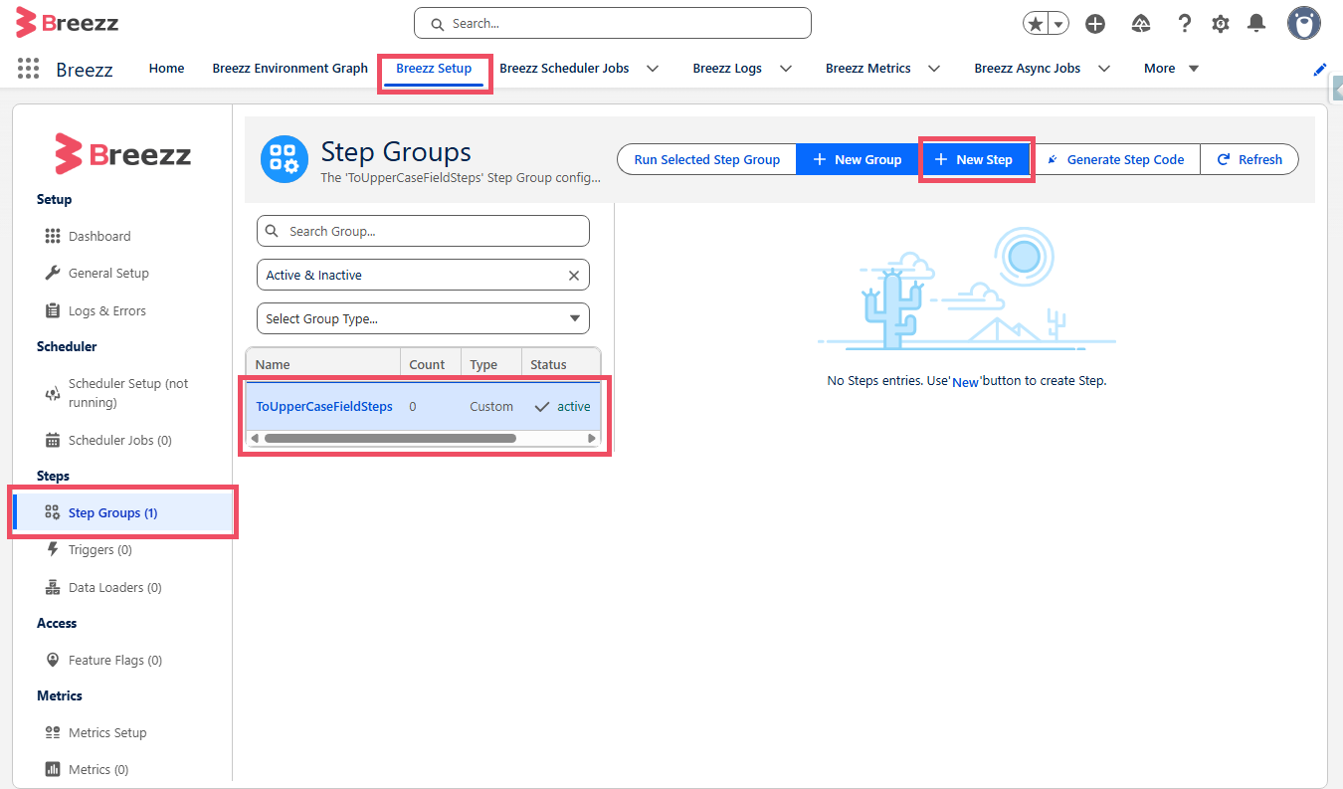The width and height of the screenshot is (1343, 789).
Task: Click the Breezz logo in header
Action: pos(67,22)
